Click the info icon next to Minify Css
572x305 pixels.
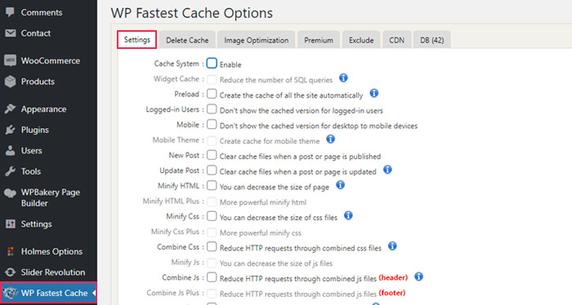point(348,215)
